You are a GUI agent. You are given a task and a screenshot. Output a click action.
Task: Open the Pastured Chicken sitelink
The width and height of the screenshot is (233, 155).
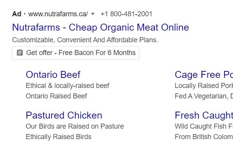[x=64, y=115]
